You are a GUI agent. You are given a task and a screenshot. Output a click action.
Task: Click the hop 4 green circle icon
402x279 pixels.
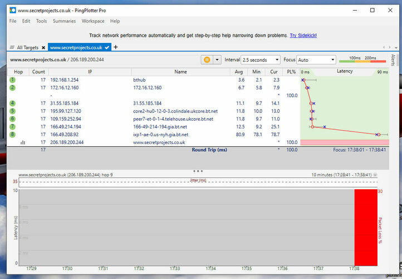[x=12, y=103]
